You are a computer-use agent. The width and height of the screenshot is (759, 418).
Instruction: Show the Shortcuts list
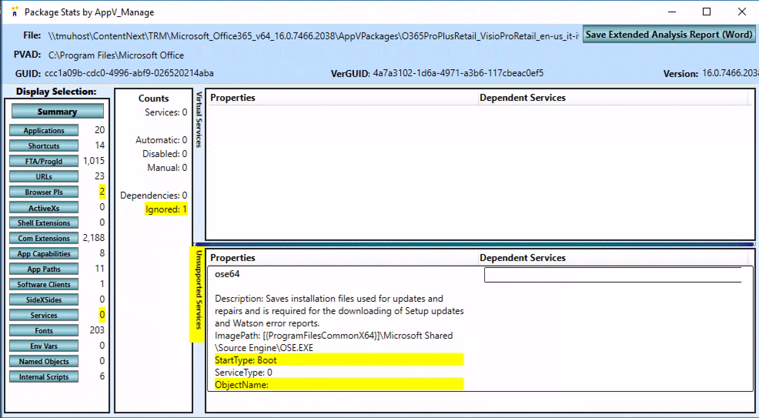tap(44, 146)
